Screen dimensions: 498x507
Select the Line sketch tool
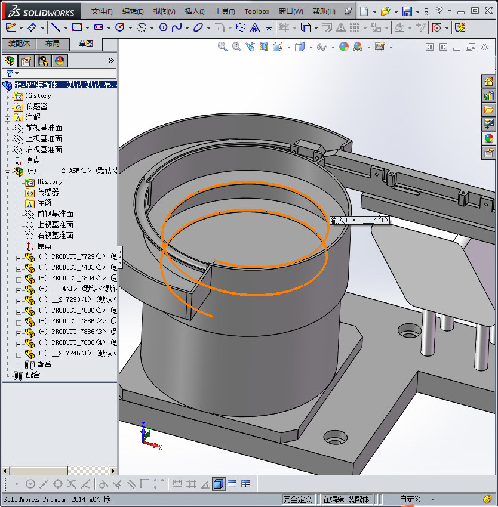(55, 27)
